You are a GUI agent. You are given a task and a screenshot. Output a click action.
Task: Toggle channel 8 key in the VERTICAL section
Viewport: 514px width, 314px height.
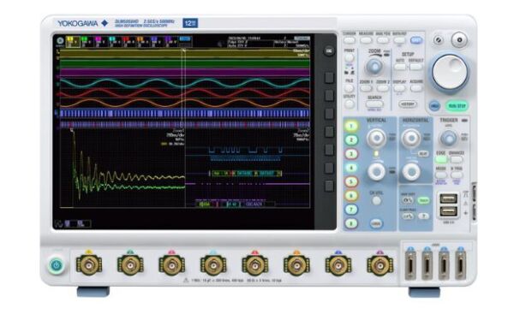[x=351, y=223]
